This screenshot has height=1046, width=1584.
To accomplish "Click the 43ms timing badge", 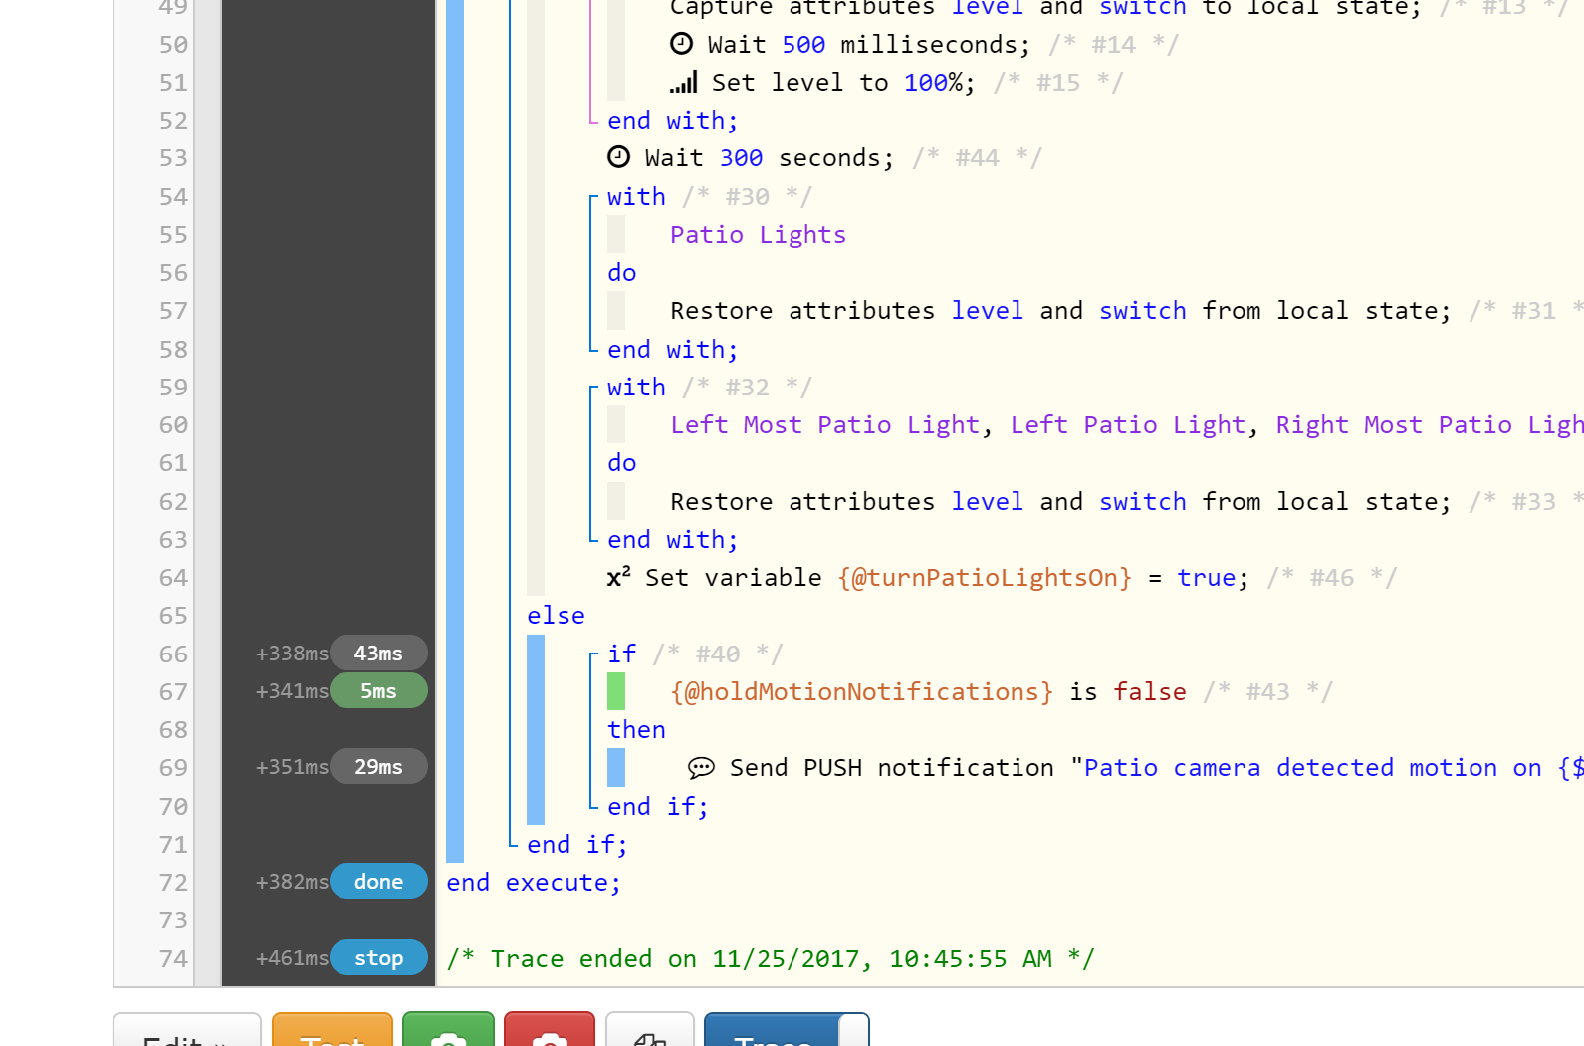I will pyautogui.click(x=378, y=654).
